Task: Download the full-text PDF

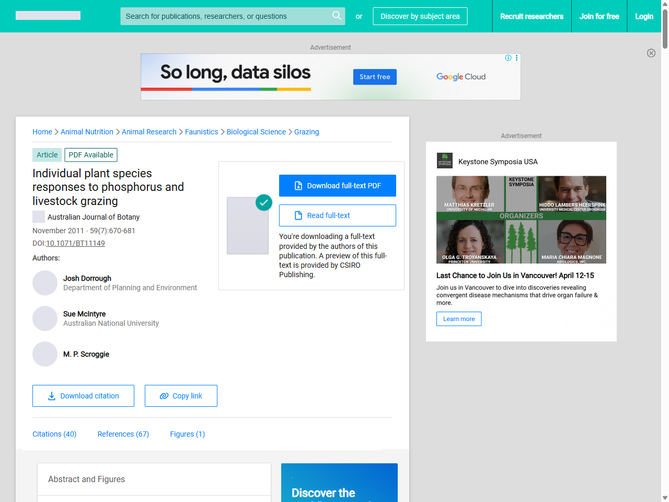Action: tap(337, 186)
